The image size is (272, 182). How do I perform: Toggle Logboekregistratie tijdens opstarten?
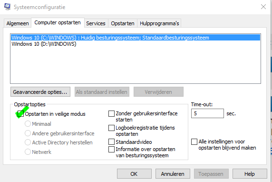tap(111, 128)
